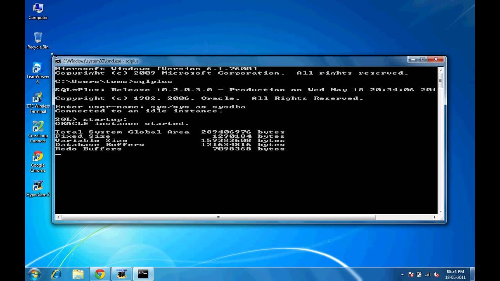Select the TeamViewer 6 desktop shortcut
Image resolution: width=500 pixels, height=281 pixels.
[x=38, y=73]
